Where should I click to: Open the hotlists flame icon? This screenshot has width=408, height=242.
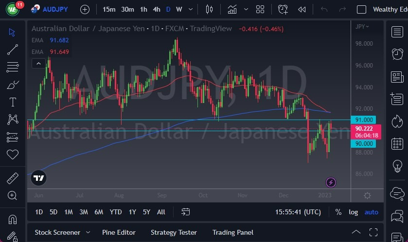tap(397, 121)
